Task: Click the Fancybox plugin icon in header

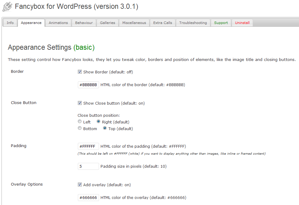Action: [x=7, y=7]
